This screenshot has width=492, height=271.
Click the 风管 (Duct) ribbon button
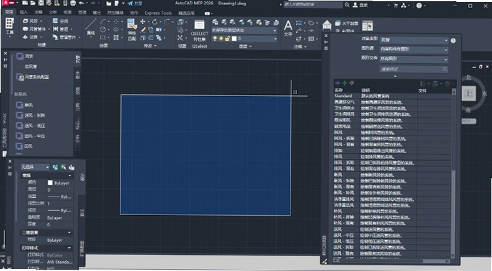(31, 21)
